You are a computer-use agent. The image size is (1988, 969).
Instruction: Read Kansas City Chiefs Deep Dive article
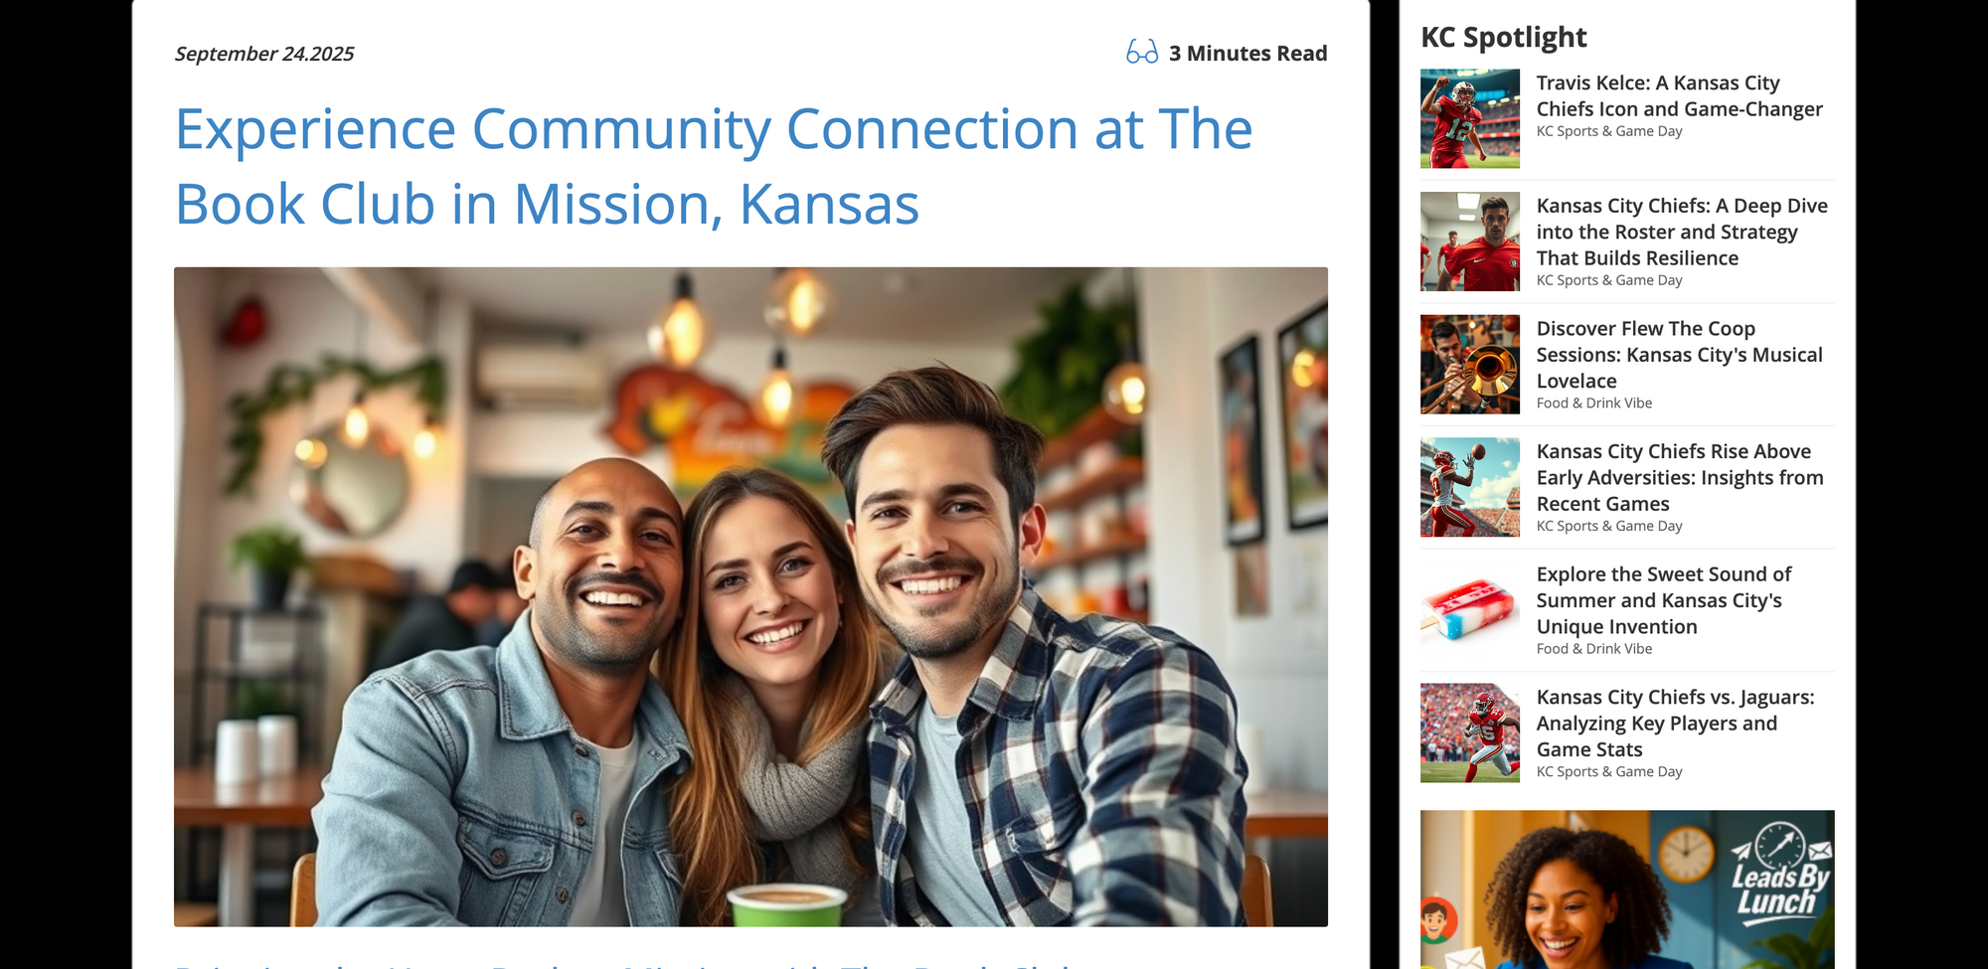click(x=1682, y=232)
